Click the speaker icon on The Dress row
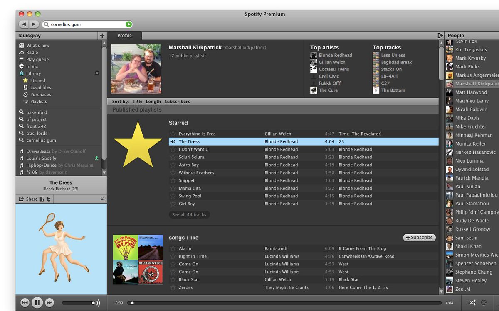 (x=173, y=142)
